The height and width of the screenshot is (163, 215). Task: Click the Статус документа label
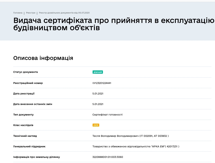point(25,72)
